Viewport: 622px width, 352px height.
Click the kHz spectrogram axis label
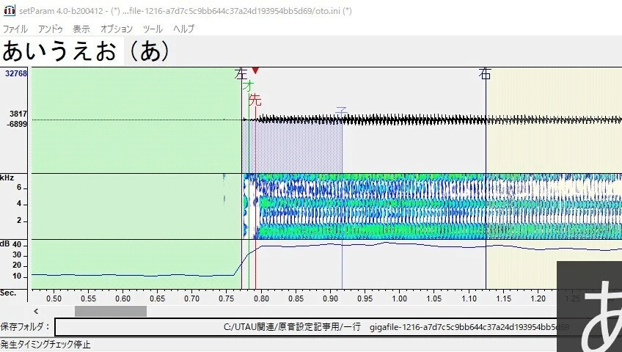pyautogui.click(x=7, y=178)
